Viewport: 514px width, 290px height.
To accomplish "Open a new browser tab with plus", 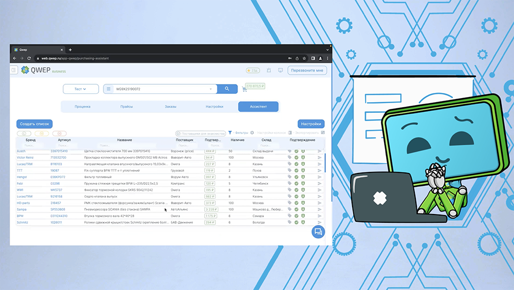I will pos(70,50).
